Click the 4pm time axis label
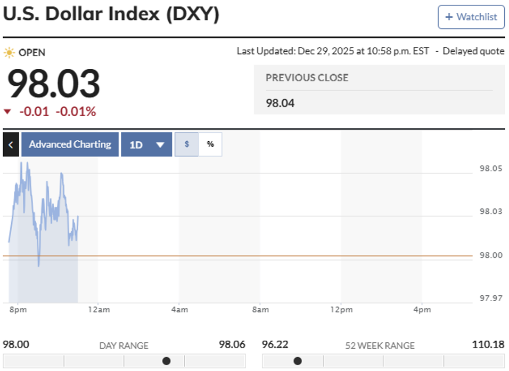509x371 pixels. [422, 310]
